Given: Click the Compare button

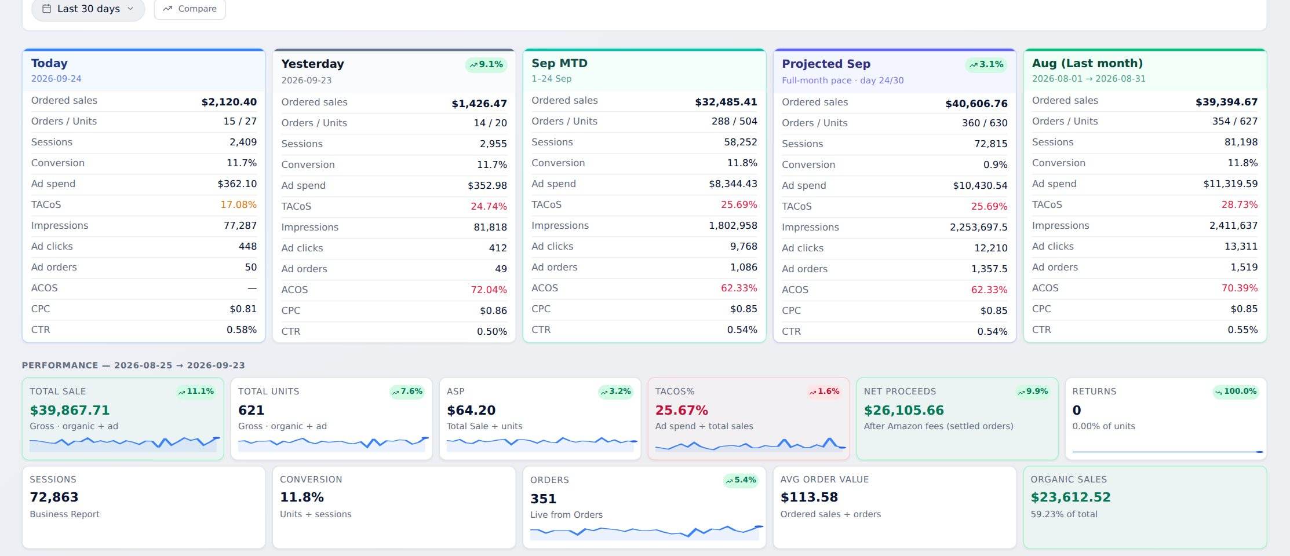Looking at the screenshot, I should (190, 9).
